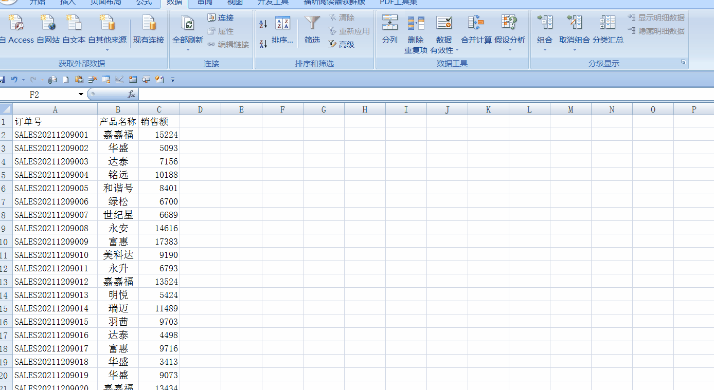This screenshot has height=390, width=714.
Task: Open the Name Box dropdown arrow
Action: point(81,95)
